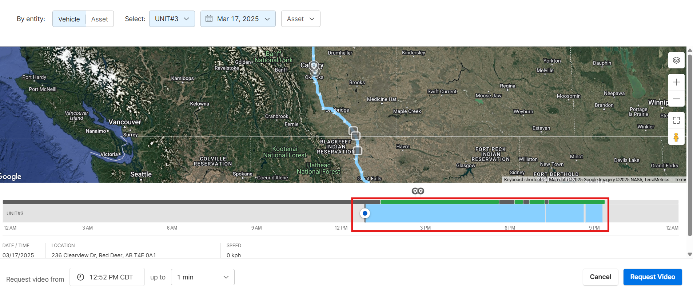The height and width of the screenshot is (294, 693).
Task: Click the blue timeline position handle
Action: (365, 213)
